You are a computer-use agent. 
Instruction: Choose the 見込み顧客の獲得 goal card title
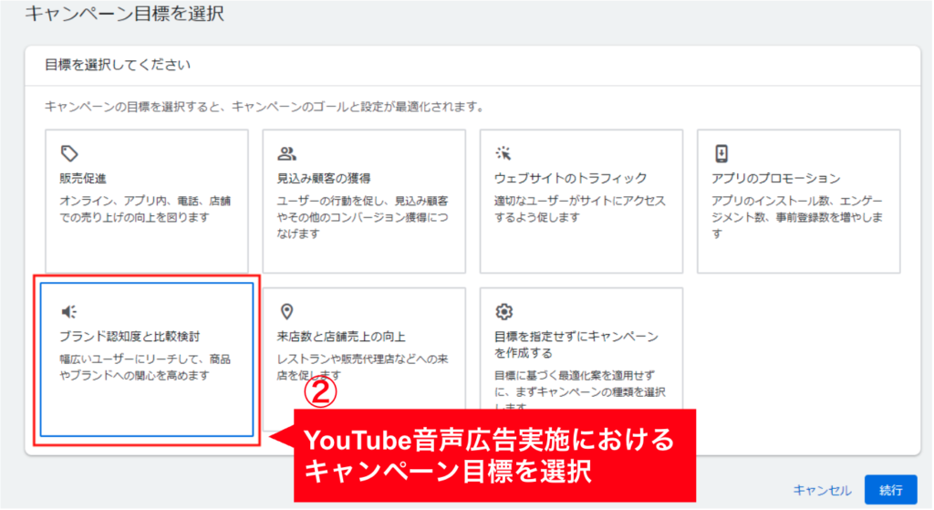point(323,179)
